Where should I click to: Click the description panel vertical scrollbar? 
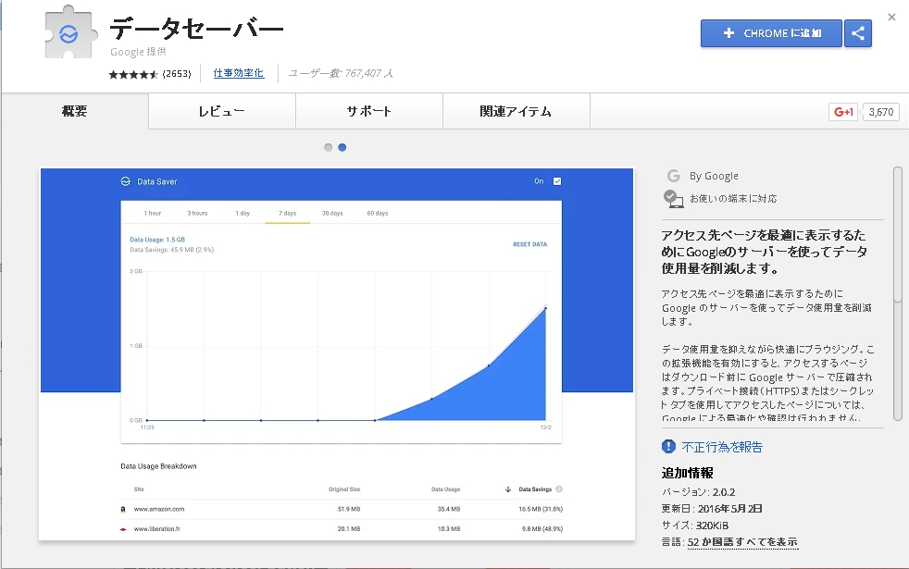[897, 292]
